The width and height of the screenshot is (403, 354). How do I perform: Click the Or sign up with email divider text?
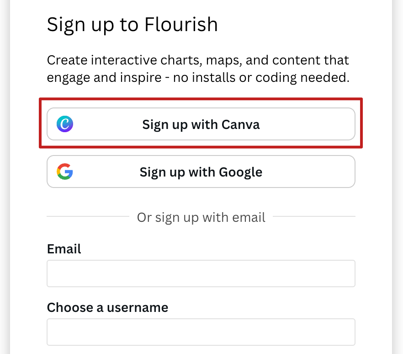coord(201,217)
